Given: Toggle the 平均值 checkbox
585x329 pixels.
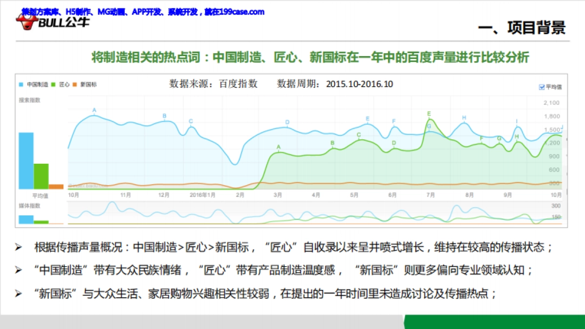Looking at the screenshot, I should [x=541, y=87].
